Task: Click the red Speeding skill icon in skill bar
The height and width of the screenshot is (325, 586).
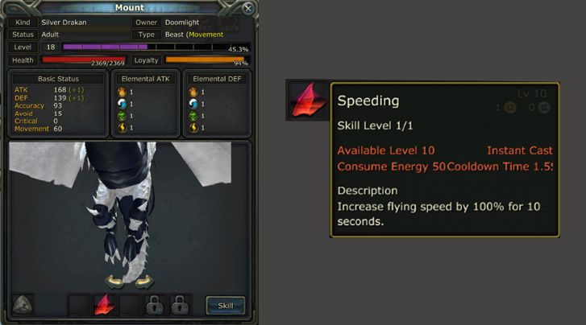Action: click(105, 305)
